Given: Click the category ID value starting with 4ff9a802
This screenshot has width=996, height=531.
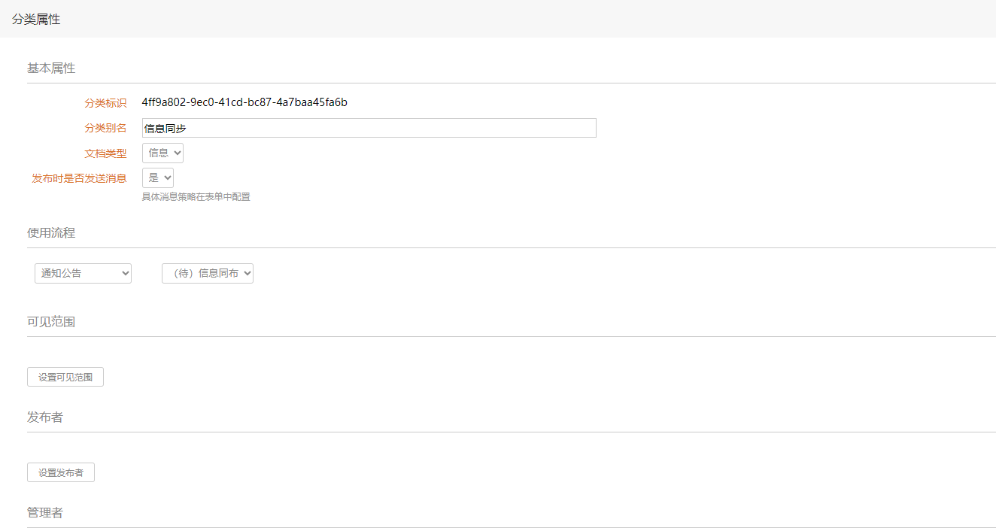Looking at the screenshot, I should (244, 102).
